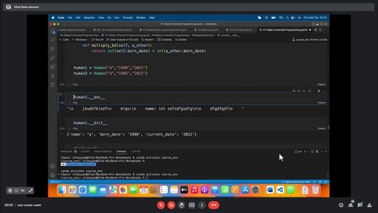Click into the human1.__dict__ cell editor
The width and height of the screenshot is (378, 213).
pos(195,123)
